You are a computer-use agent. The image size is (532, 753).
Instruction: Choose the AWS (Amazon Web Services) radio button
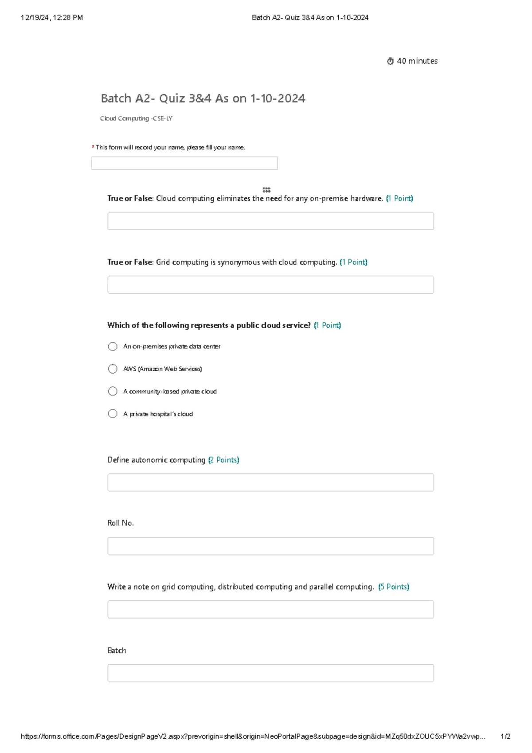(113, 369)
